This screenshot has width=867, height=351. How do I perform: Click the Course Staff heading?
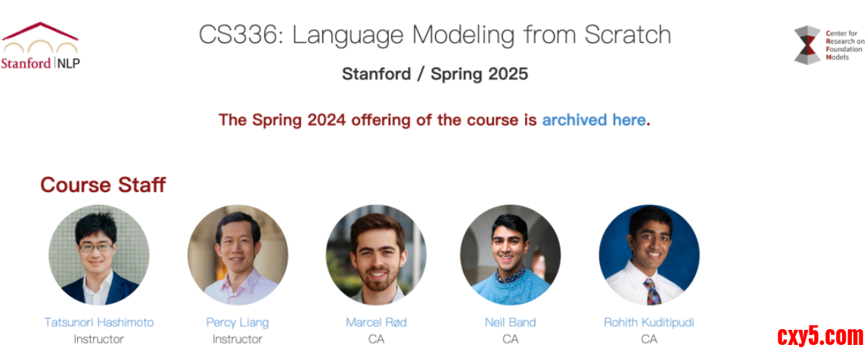[x=103, y=185]
